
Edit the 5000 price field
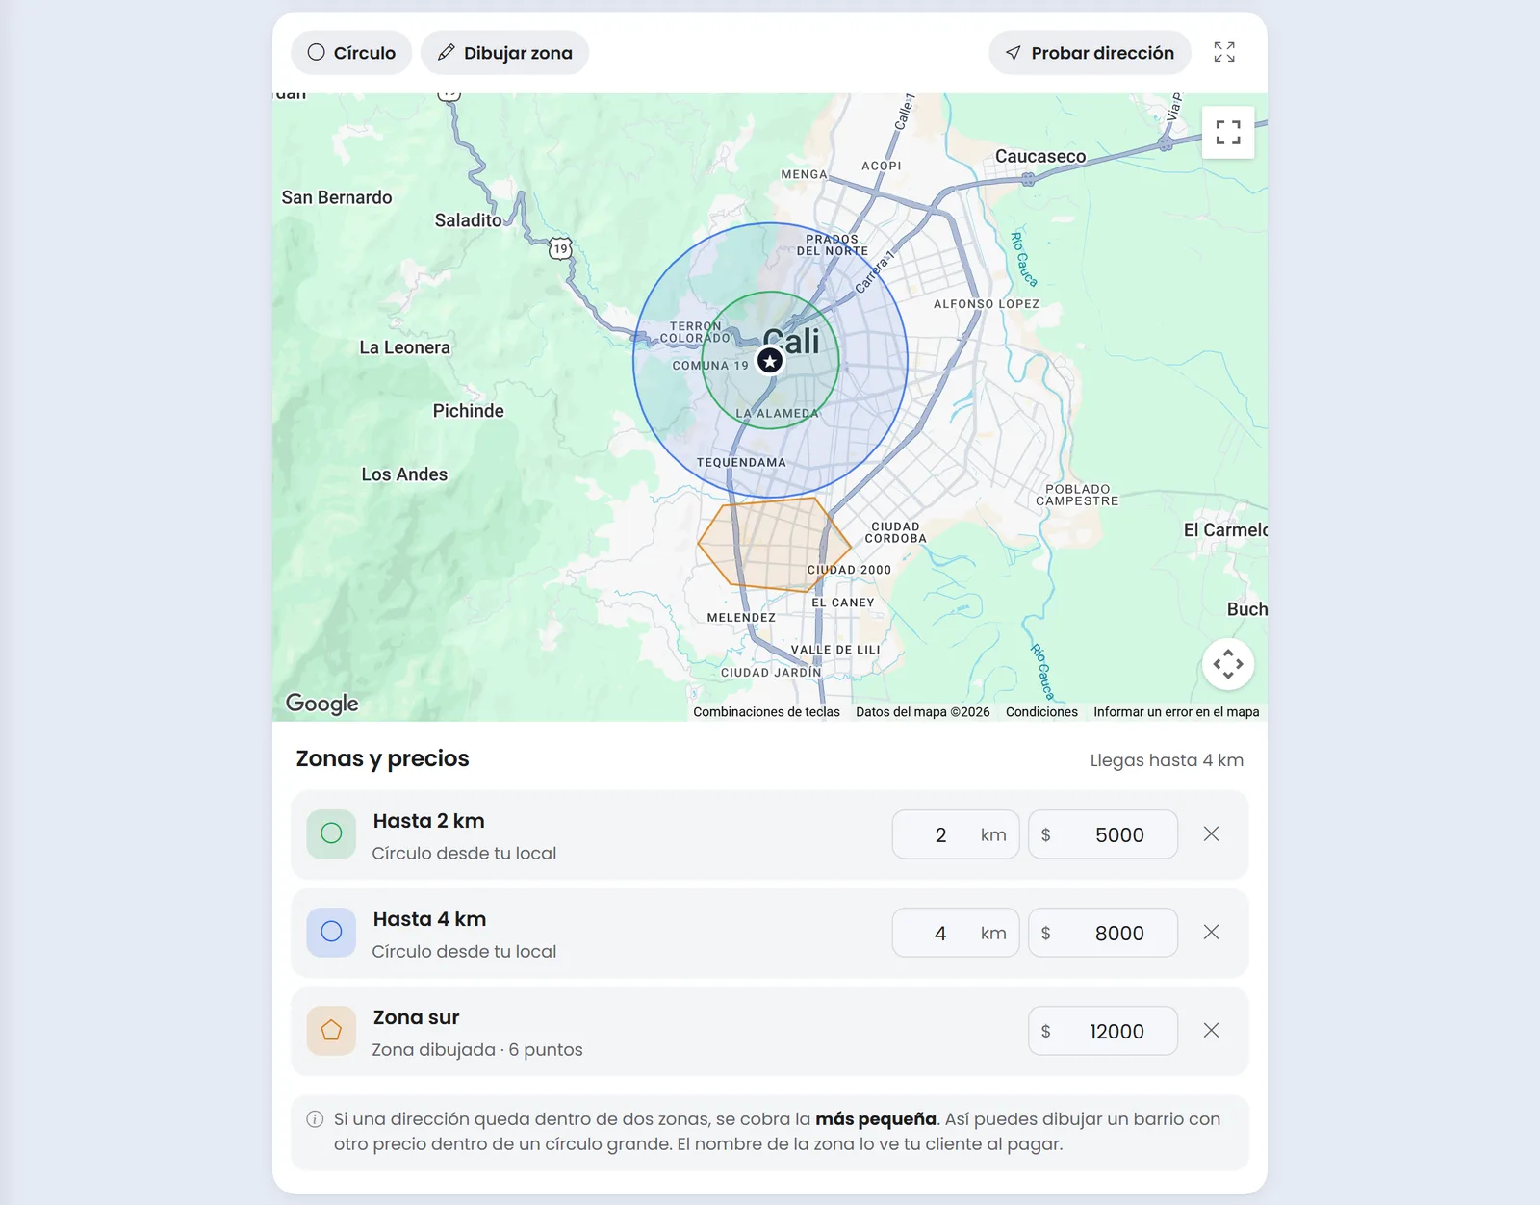click(1103, 834)
